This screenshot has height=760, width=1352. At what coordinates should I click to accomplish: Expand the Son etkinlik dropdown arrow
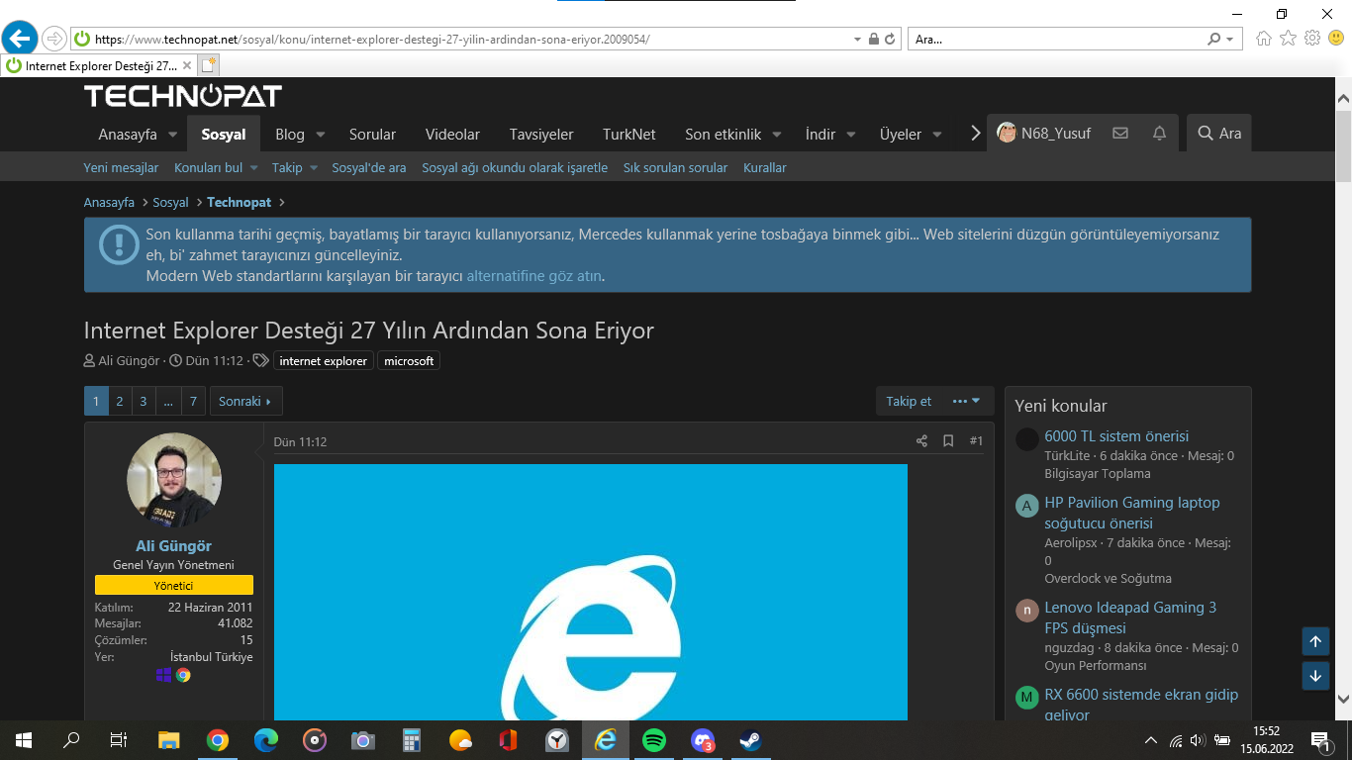click(777, 135)
